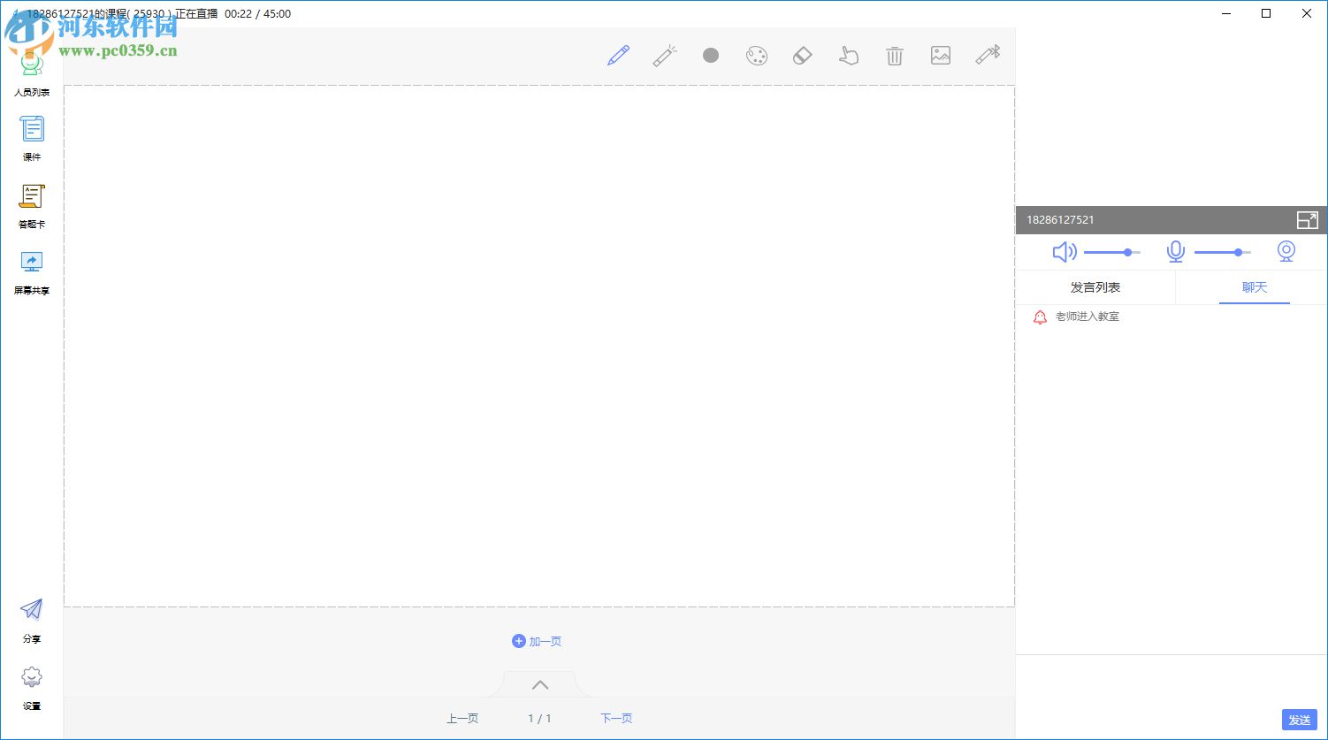
Task: Go to 下一页 next page
Action: coord(616,718)
